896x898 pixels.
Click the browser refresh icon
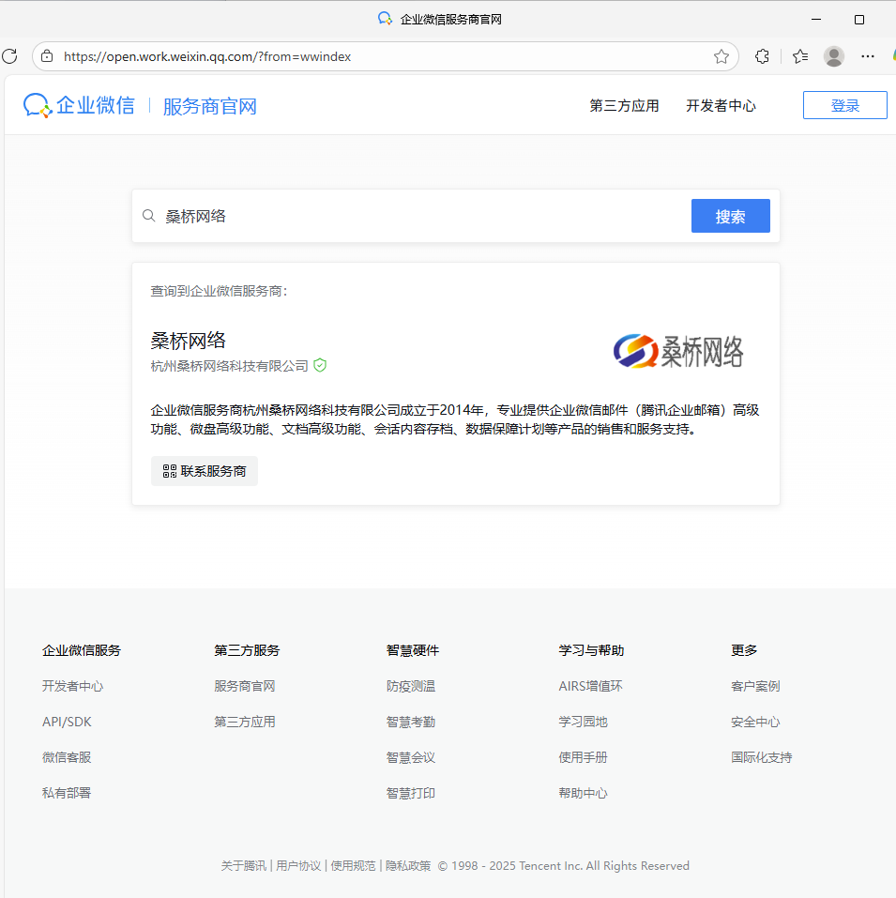pyautogui.click(x=9, y=56)
